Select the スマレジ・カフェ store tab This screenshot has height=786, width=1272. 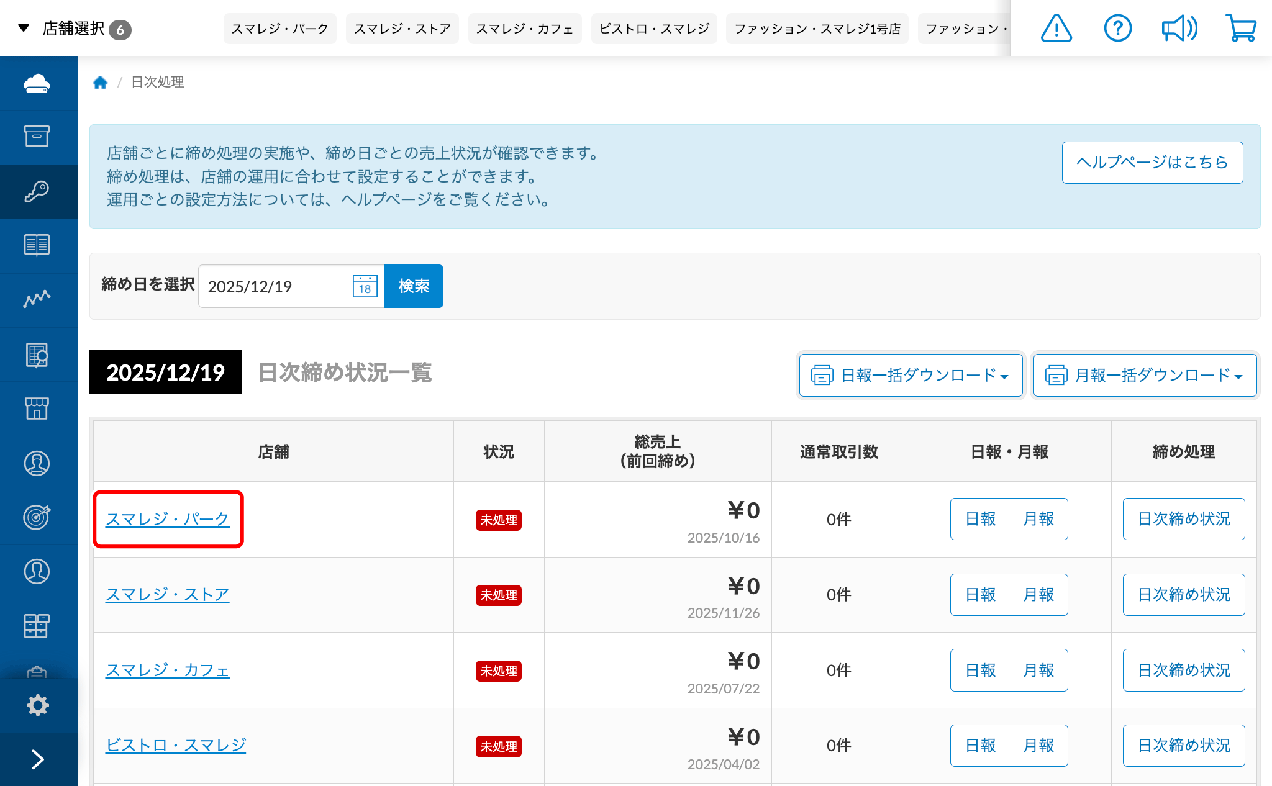pyautogui.click(x=524, y=29)
